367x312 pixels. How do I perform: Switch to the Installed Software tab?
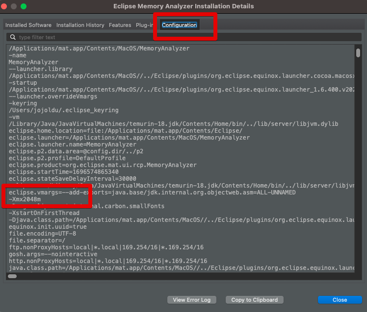coord(28,25)
